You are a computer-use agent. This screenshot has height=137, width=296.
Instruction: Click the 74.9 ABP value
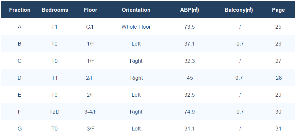190,112
